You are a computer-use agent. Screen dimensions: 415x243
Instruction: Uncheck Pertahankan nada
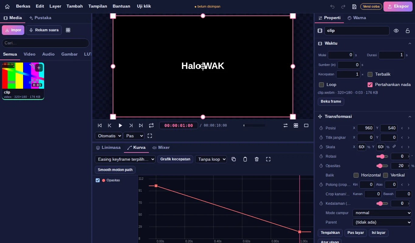click(370, 85)
